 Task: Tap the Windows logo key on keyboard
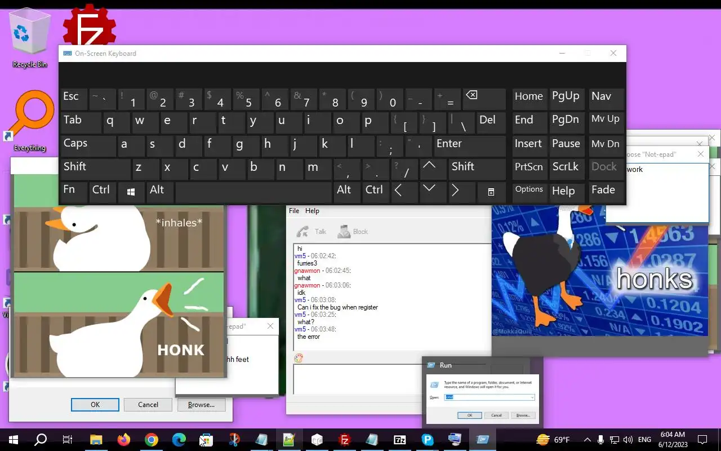(x=131, y=192)
